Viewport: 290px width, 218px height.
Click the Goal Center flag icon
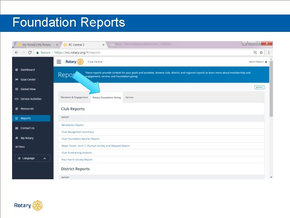pos(17,80)
